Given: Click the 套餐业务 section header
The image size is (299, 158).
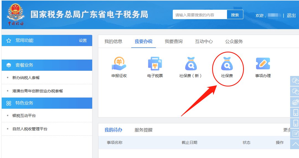Looking at the screenshot, I should pyautogui.click(x=47, y=65).
